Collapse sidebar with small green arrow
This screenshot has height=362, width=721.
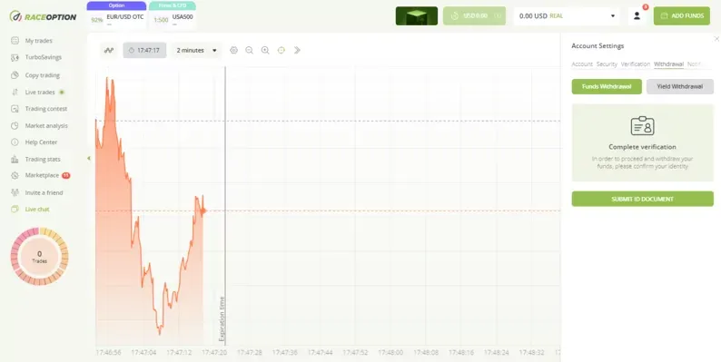(x=89, y=159)
